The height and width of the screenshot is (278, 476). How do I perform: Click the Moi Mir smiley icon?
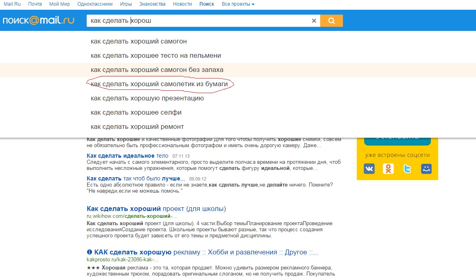click(426, 169)
